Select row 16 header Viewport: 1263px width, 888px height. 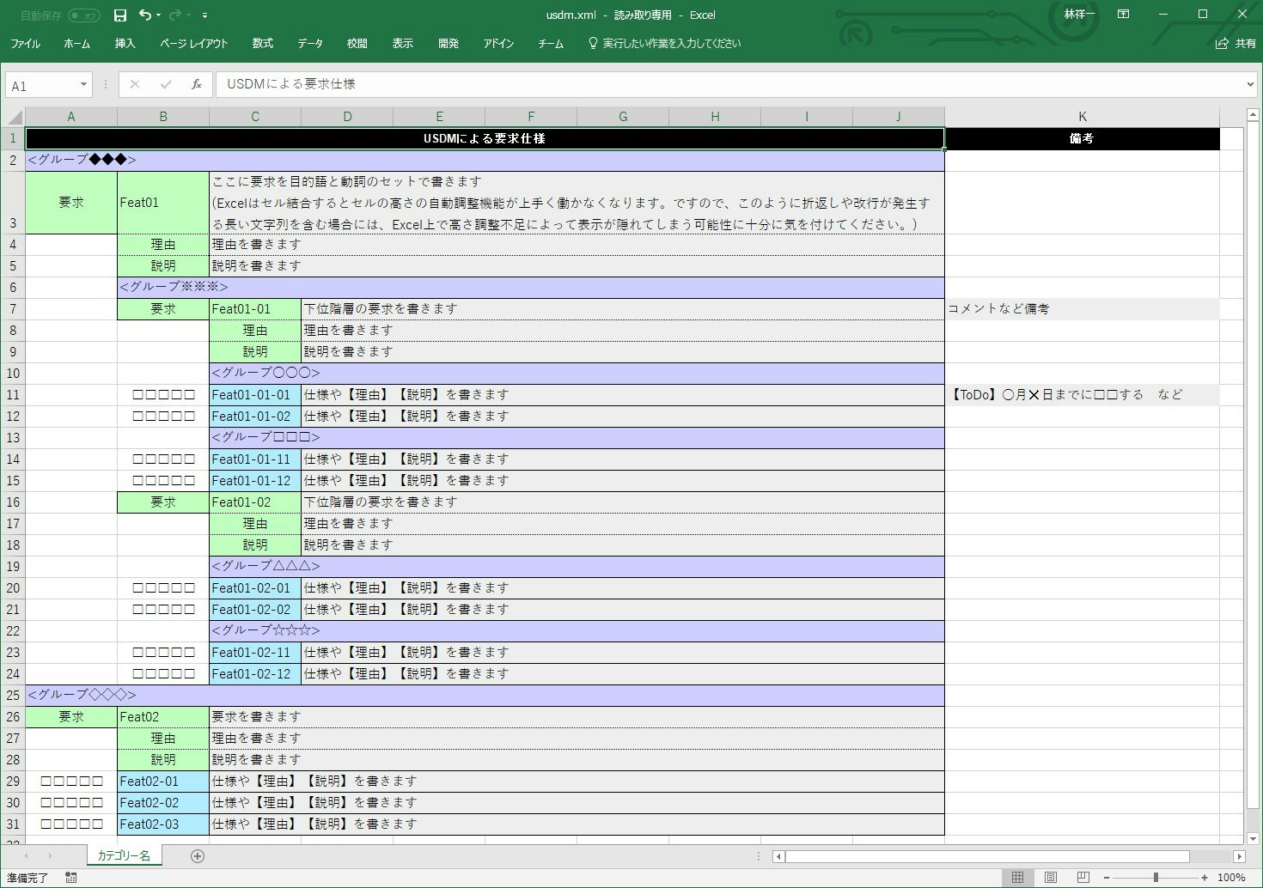pos(13,502)
